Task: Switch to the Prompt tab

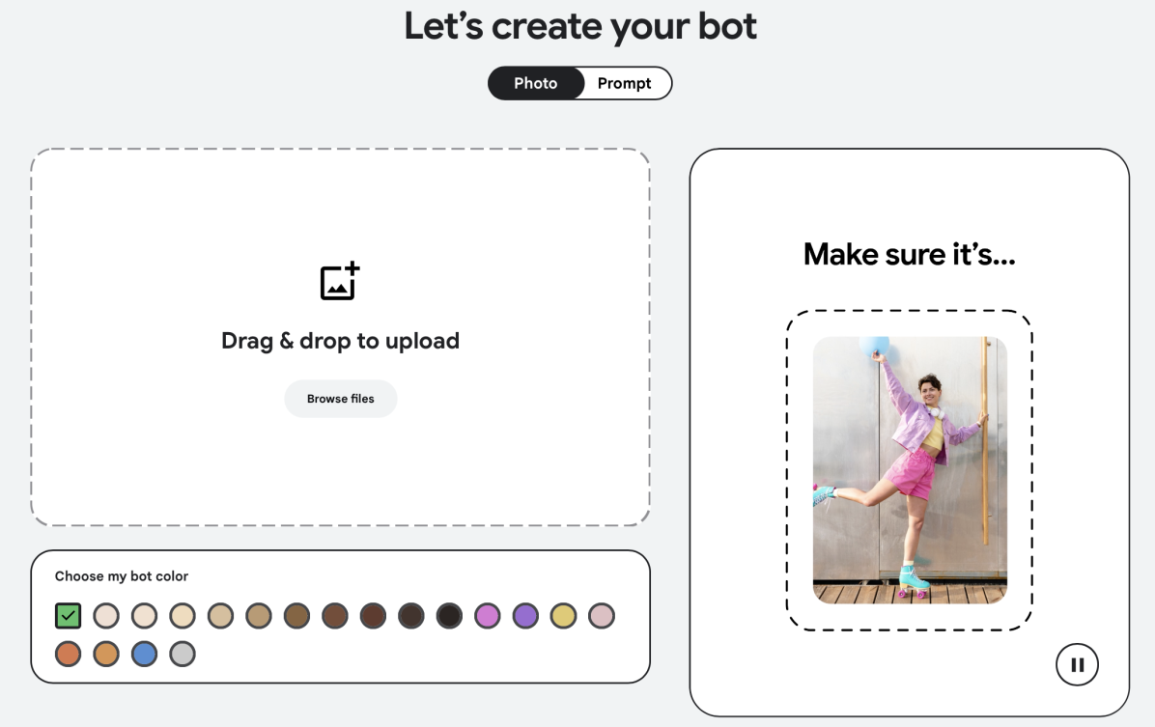Action: (624, 83)
